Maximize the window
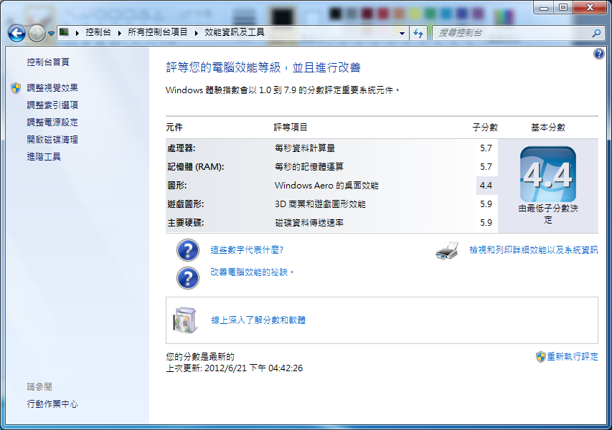The image size is (612, 430). [x=563, y=7]
